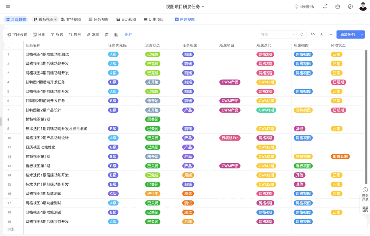Open the QR code icon
370x236 pixels.
click(x=365, y=209)
